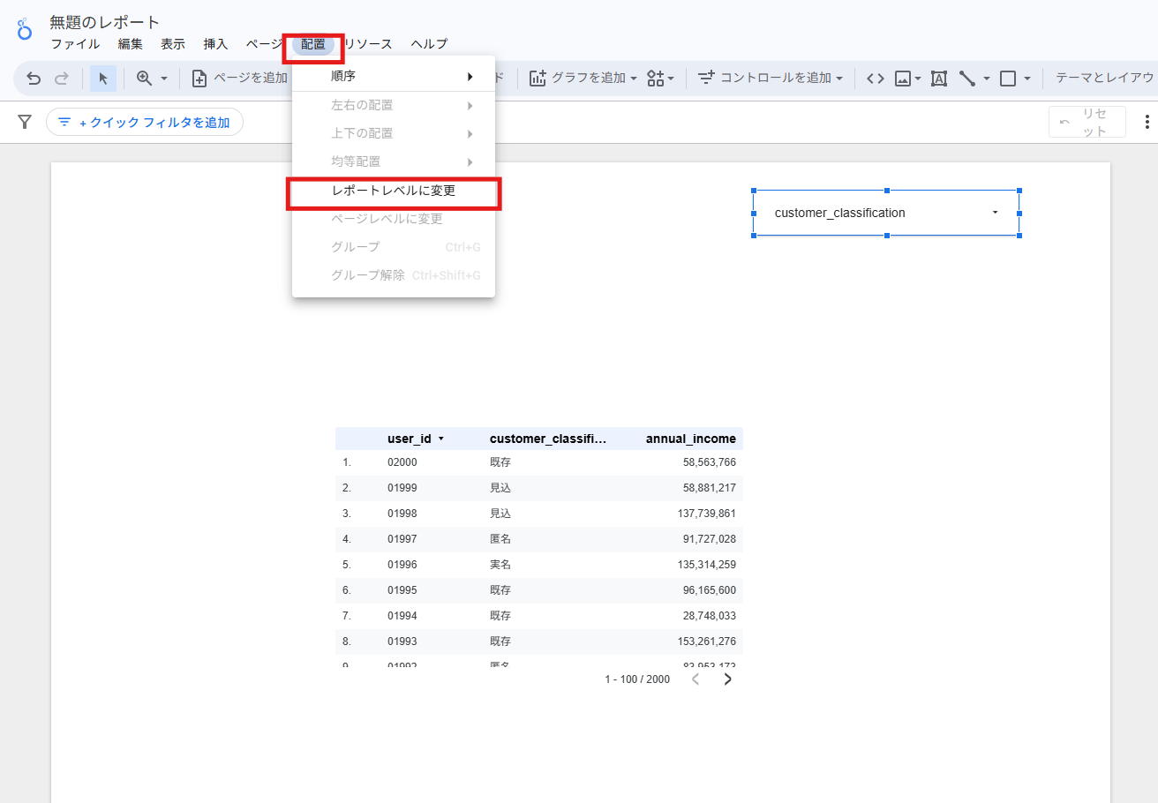Click table cell 01993

(x=402, y=642)
